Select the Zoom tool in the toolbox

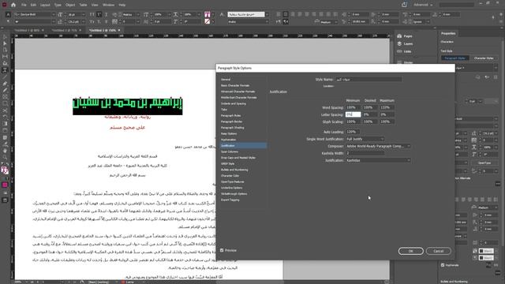[5, 158]
